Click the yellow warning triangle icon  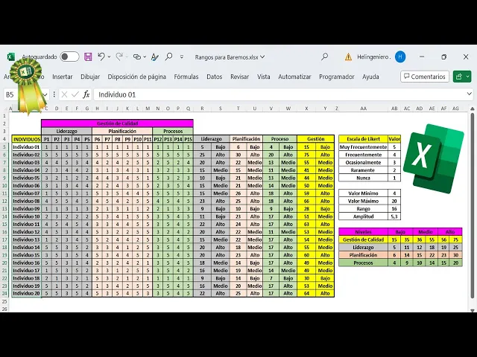(348, 57)
